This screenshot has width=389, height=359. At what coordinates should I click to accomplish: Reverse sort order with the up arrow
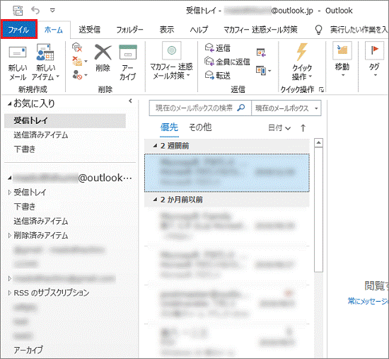[303, 128]
